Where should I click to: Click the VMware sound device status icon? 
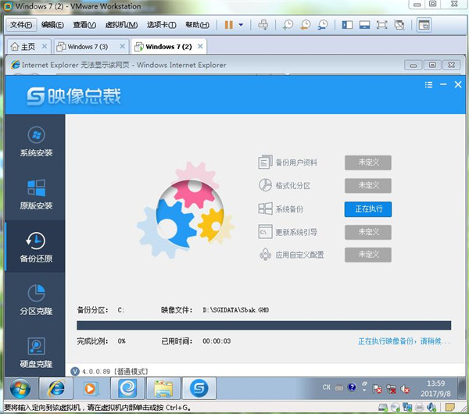point(431,407)
